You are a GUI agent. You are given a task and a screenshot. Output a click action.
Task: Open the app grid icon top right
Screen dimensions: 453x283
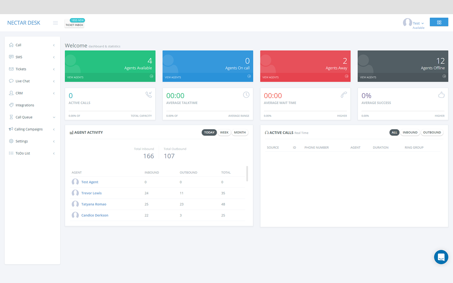point(439,22)
